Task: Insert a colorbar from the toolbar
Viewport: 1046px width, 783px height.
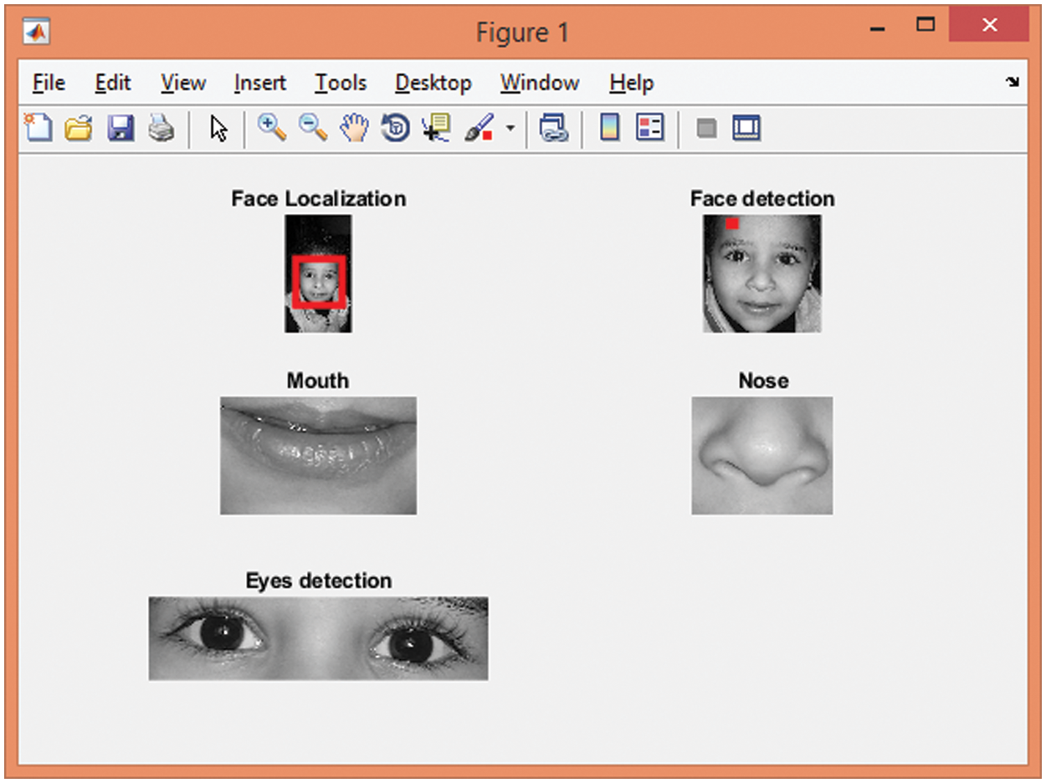Action: click(610, 129)
